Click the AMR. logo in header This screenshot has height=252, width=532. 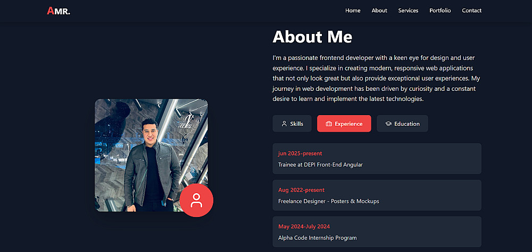point(58,11)
